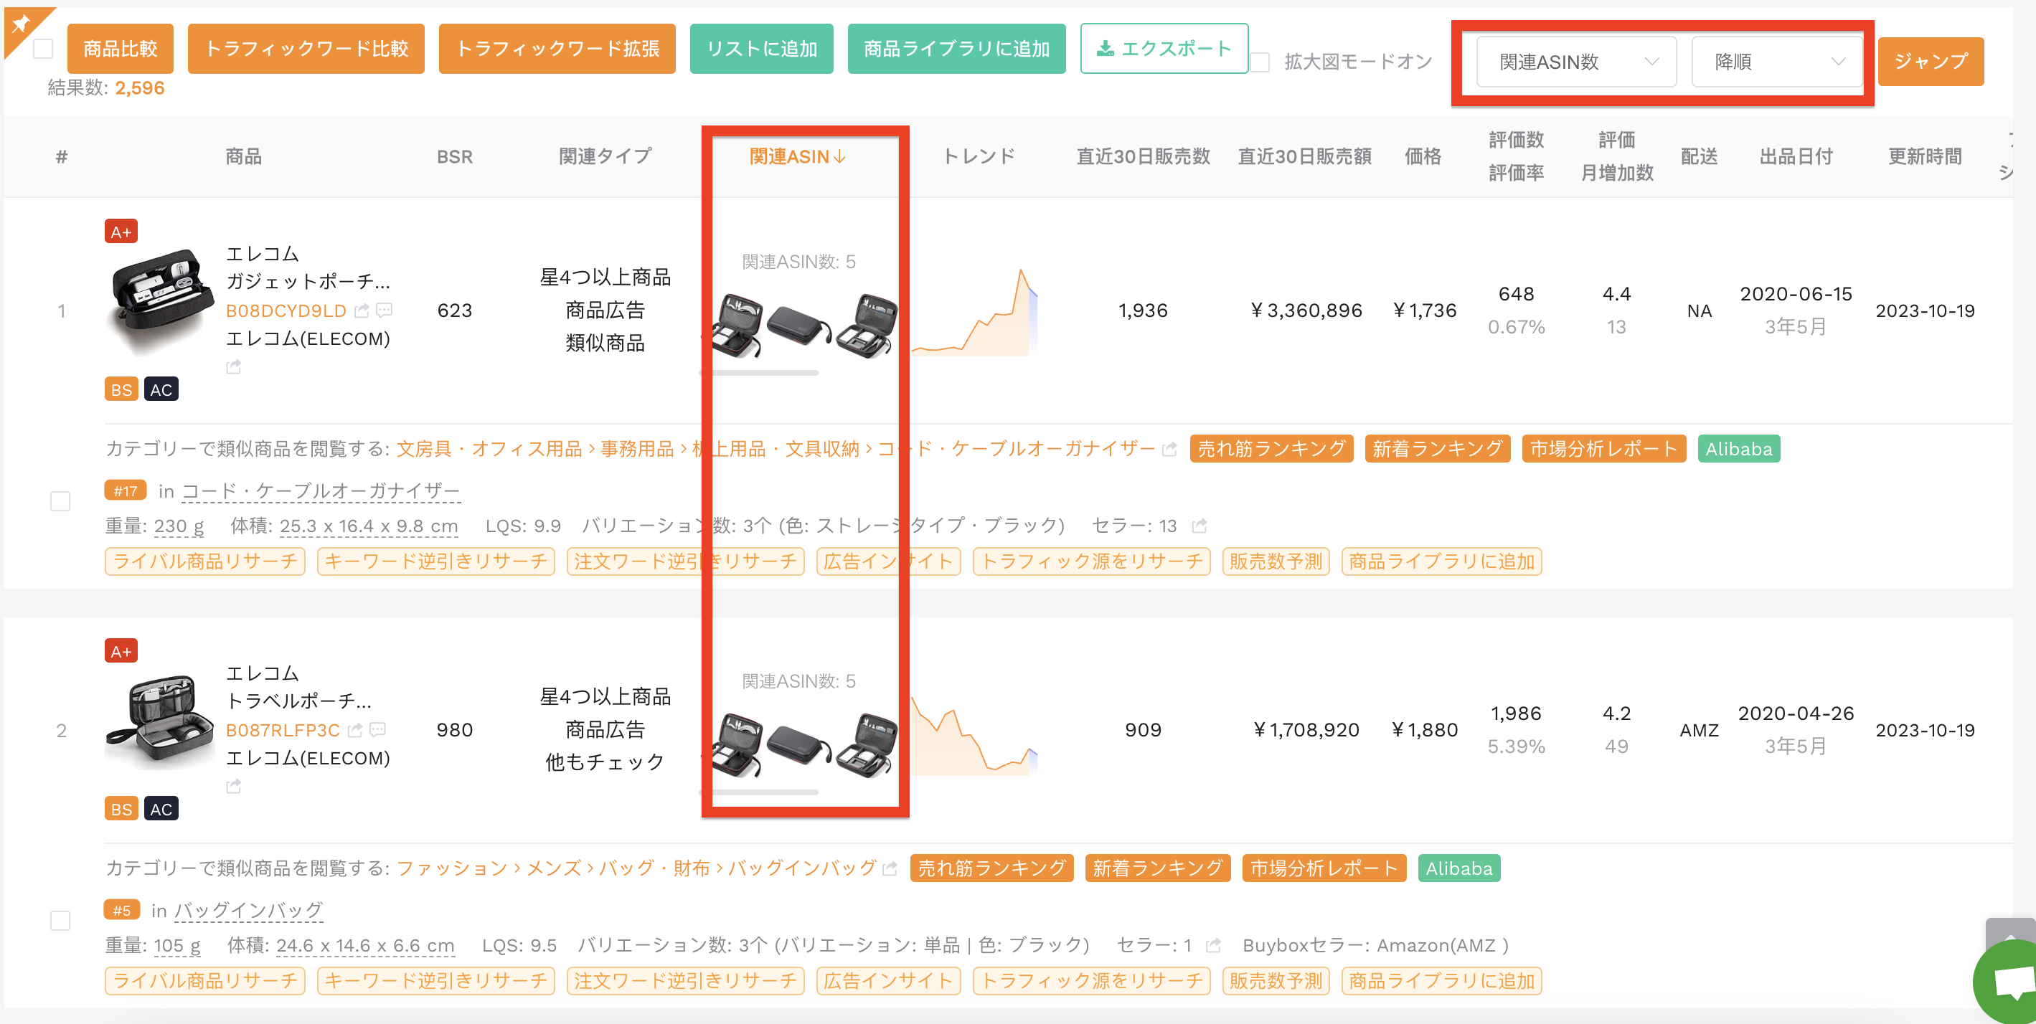Click the 価格 column header
This screenshot has height=1024, width=2036.
[1423, 156]
